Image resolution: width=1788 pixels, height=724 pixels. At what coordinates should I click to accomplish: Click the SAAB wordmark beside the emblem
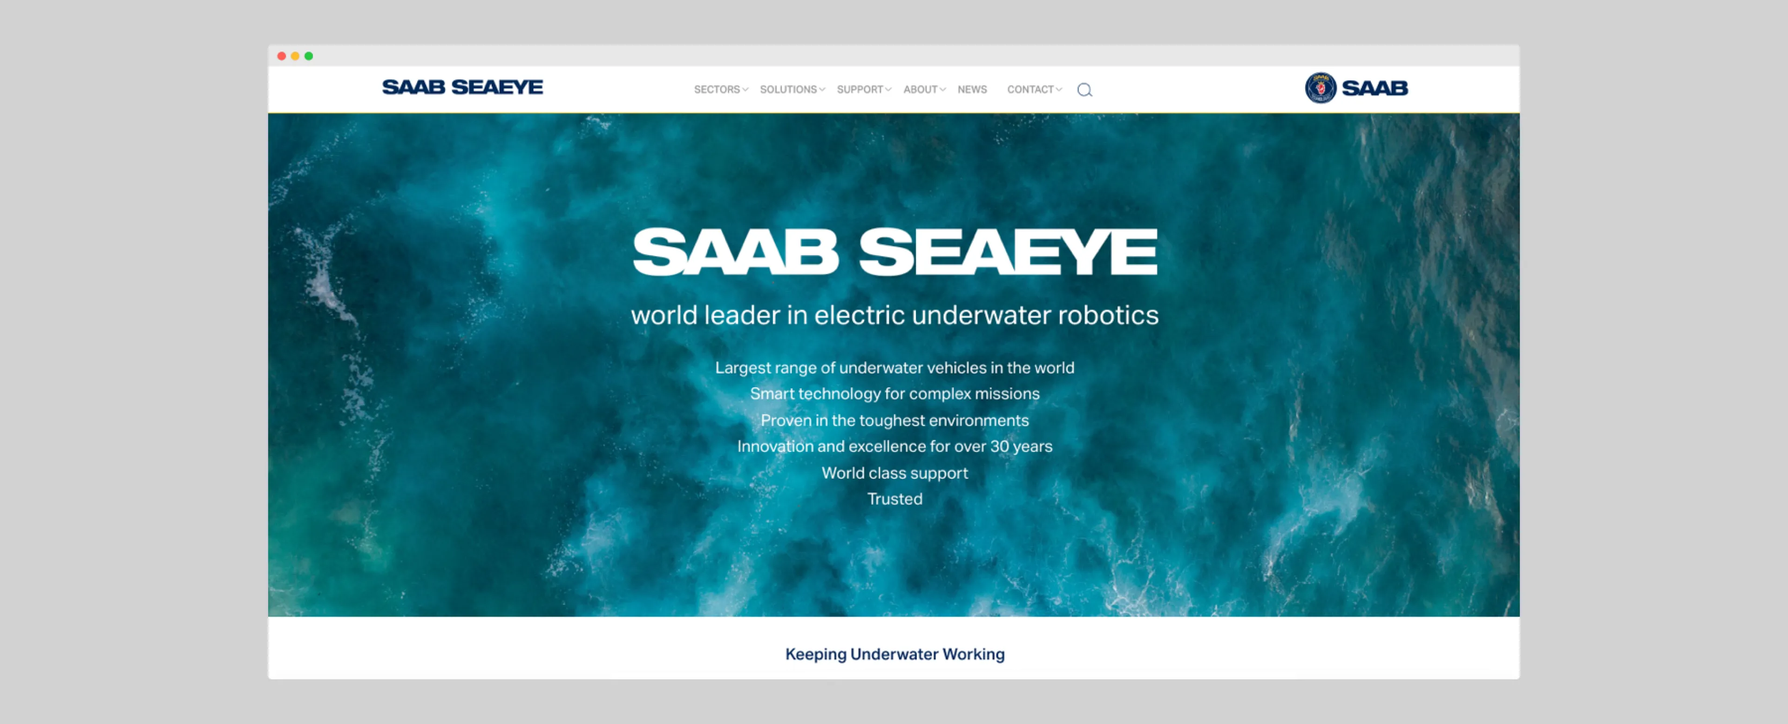click(x=1375, y=88)
